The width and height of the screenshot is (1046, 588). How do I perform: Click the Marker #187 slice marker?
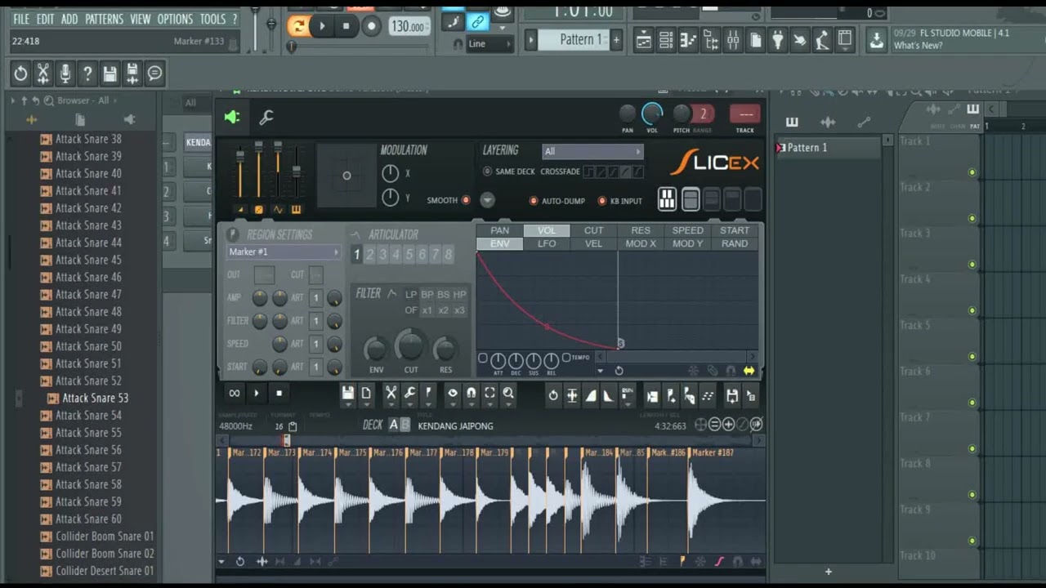coord(713,452)
